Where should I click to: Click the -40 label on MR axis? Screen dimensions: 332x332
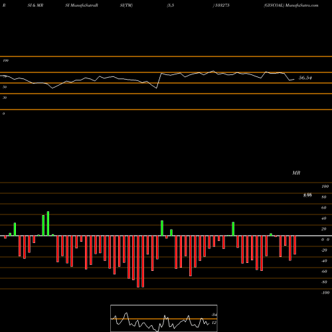324,261
